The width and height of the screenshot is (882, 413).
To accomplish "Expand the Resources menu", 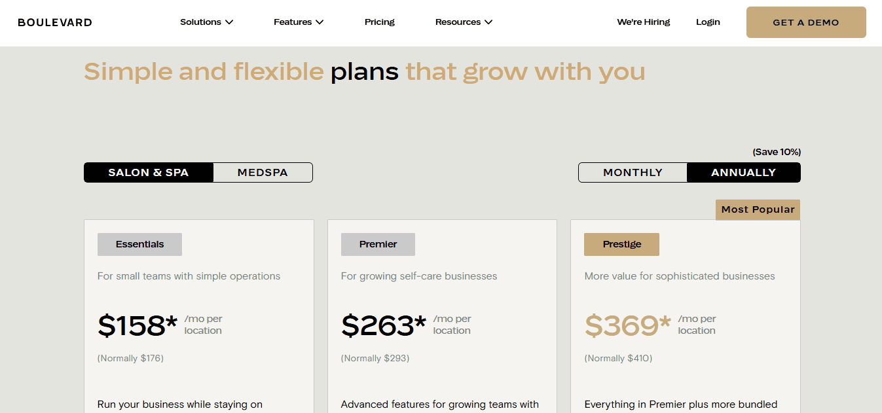I will (x=464, y=22).
